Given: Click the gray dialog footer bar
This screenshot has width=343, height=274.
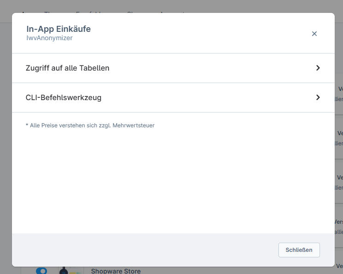Looking at the screenshot, I should click(138, 250).
